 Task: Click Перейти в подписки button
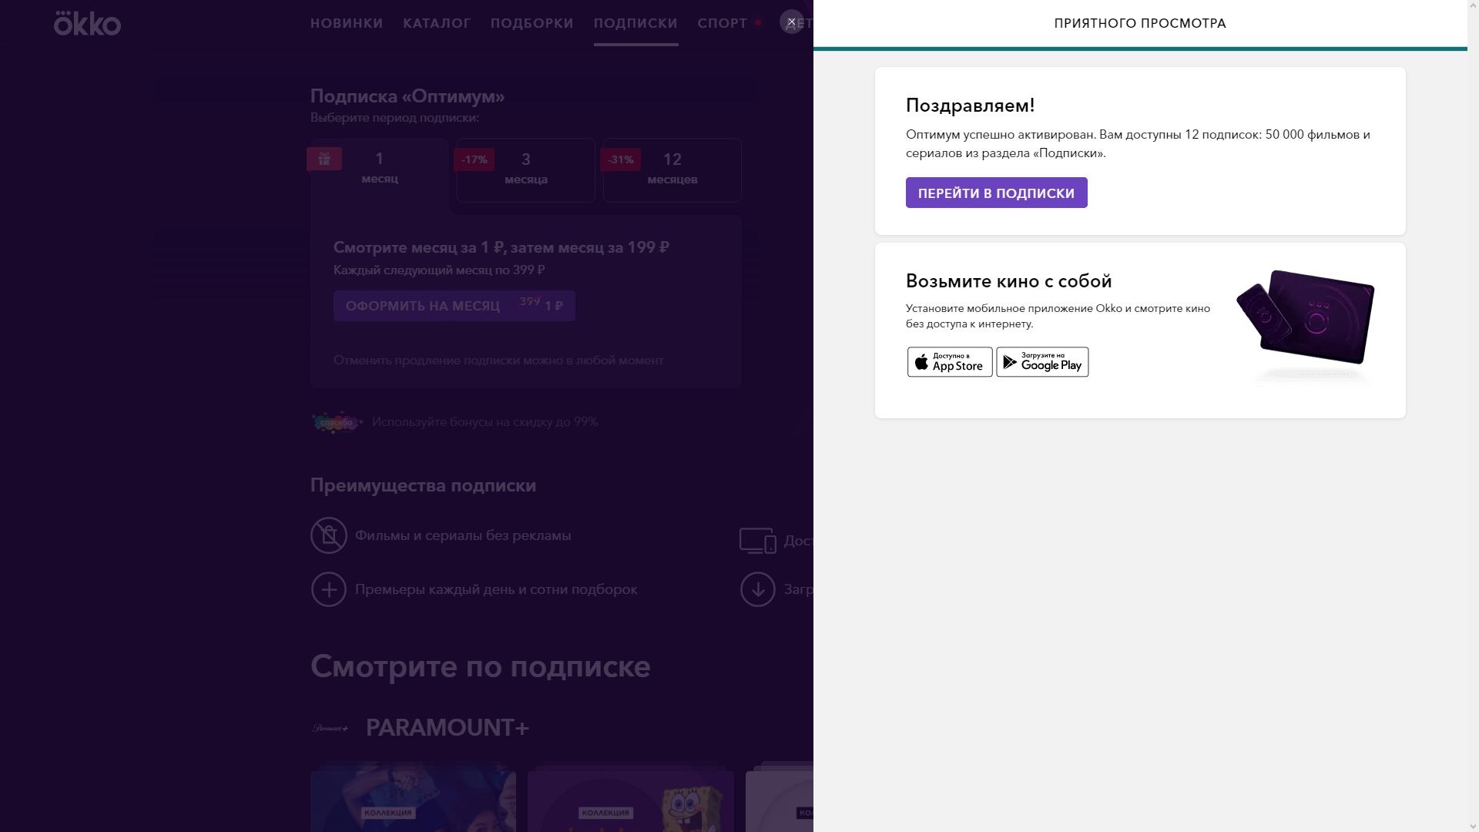pyautogui.click(x=996, y=193)
